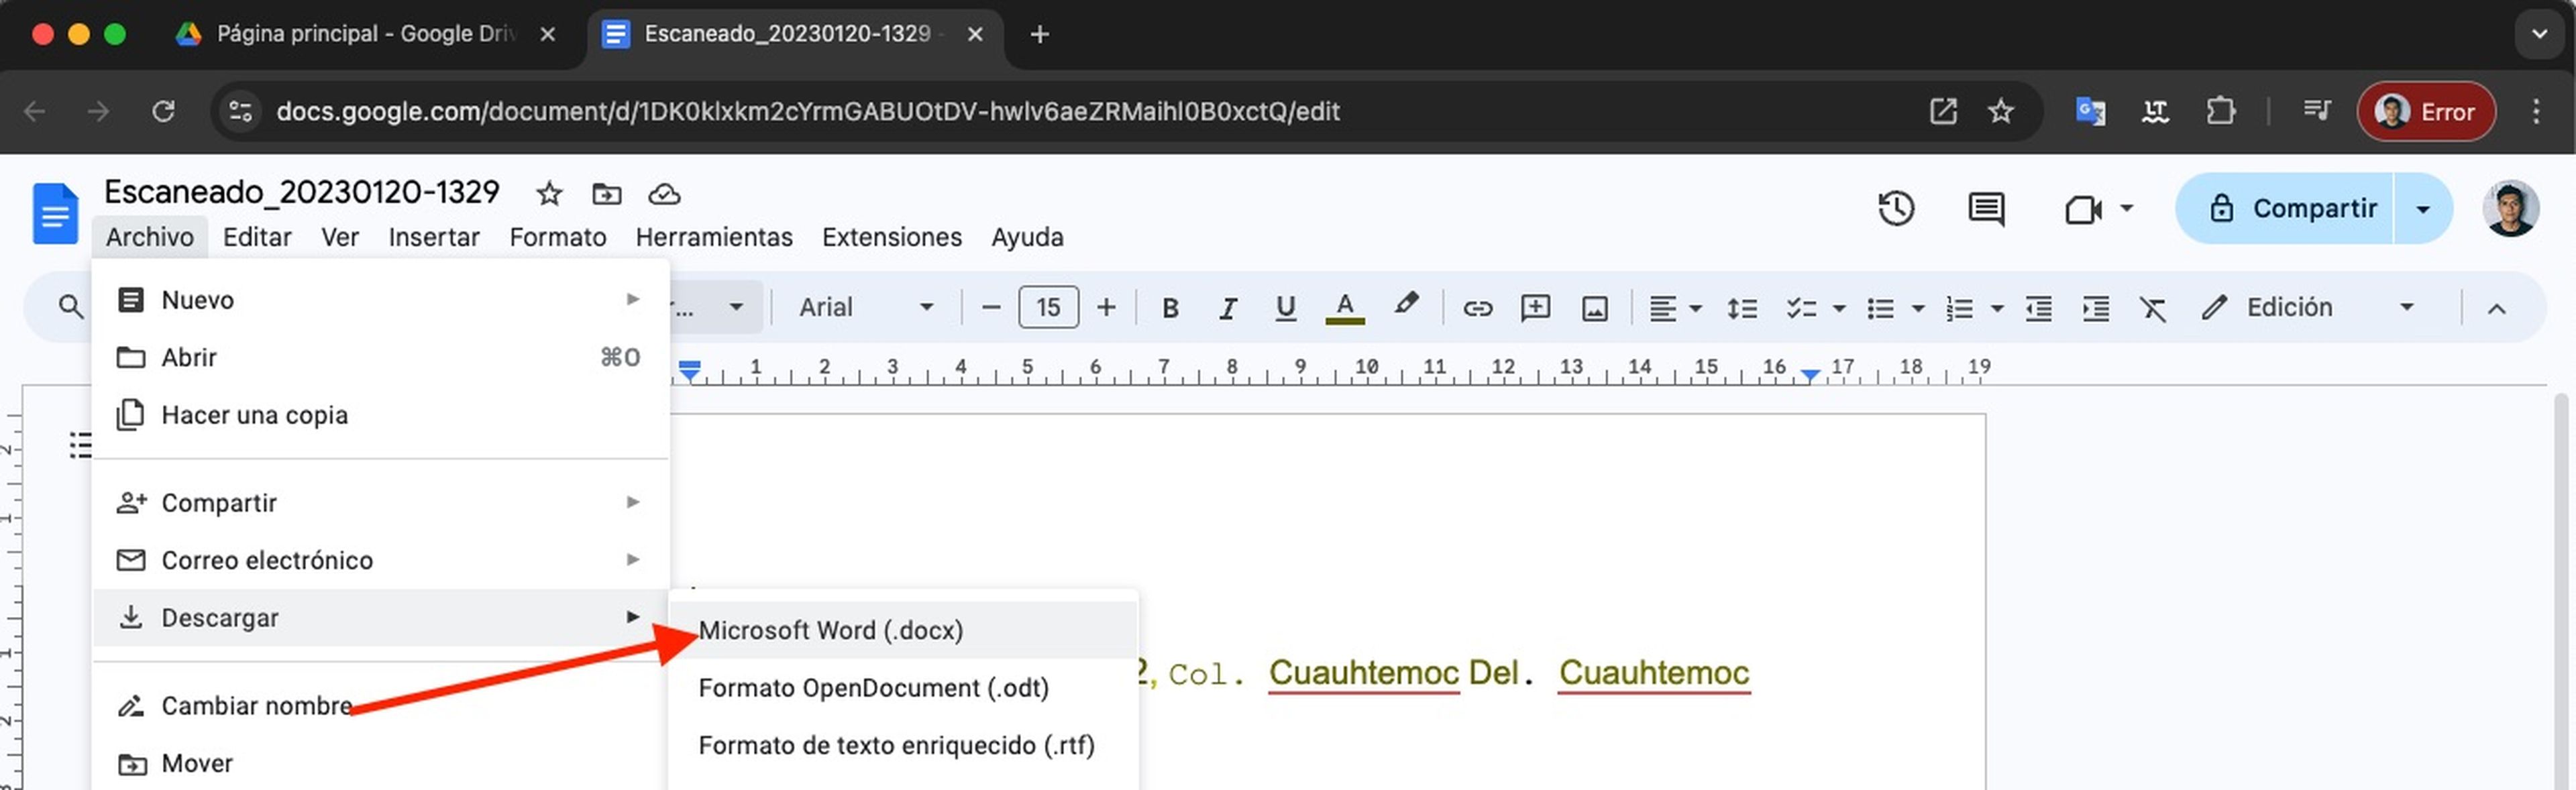
Task: Expand the Correo electrónico submenu
Action: pos(380,560)
